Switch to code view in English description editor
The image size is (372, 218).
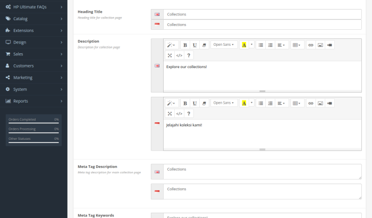pos(179,55)
